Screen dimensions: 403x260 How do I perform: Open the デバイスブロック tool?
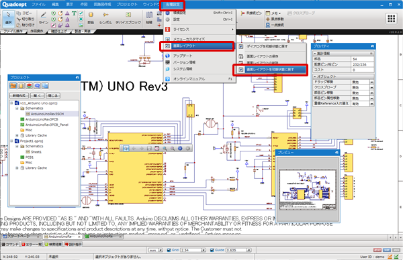coord(128,18)
